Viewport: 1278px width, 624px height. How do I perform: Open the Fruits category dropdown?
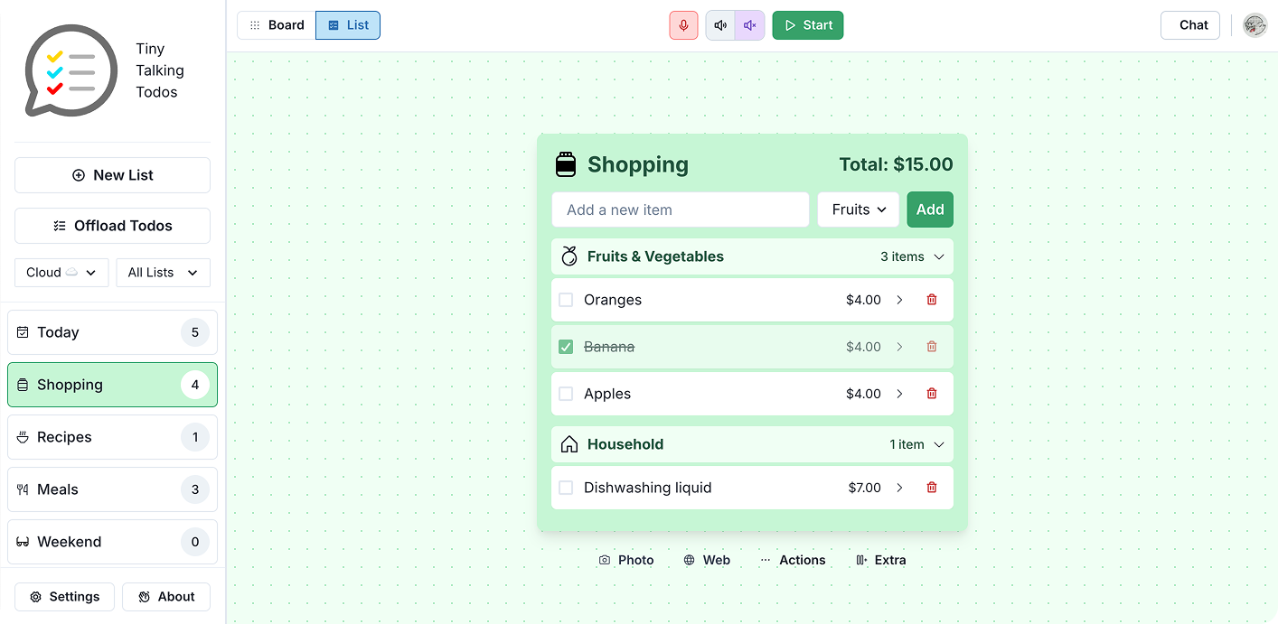858,209
